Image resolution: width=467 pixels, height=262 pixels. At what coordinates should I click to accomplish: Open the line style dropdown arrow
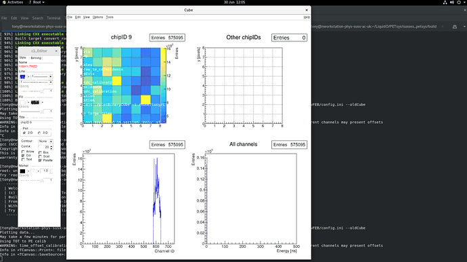pos(51,82)
